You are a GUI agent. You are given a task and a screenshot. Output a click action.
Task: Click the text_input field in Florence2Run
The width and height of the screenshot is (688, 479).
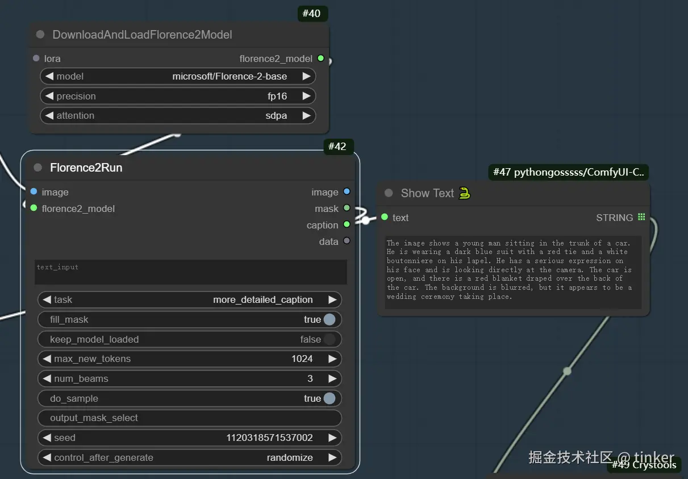pos(191,272)
